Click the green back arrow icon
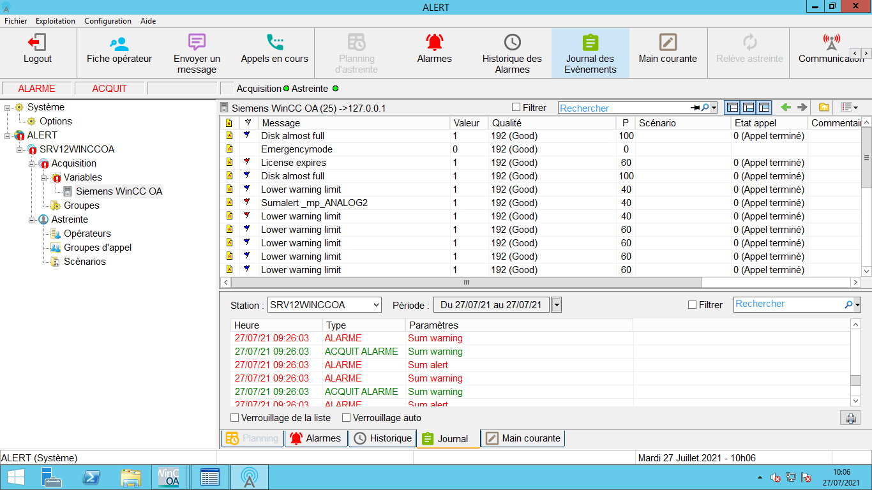The width and height of the screenshot is (872, 490). point(786,108)
